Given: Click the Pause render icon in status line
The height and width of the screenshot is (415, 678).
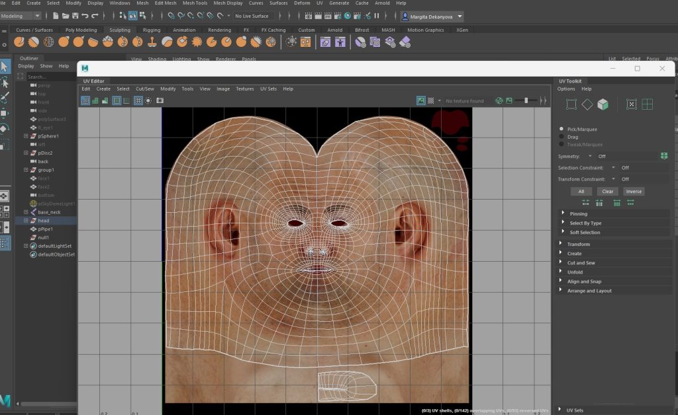Looking at the screenshot, I should coord(377,15).
